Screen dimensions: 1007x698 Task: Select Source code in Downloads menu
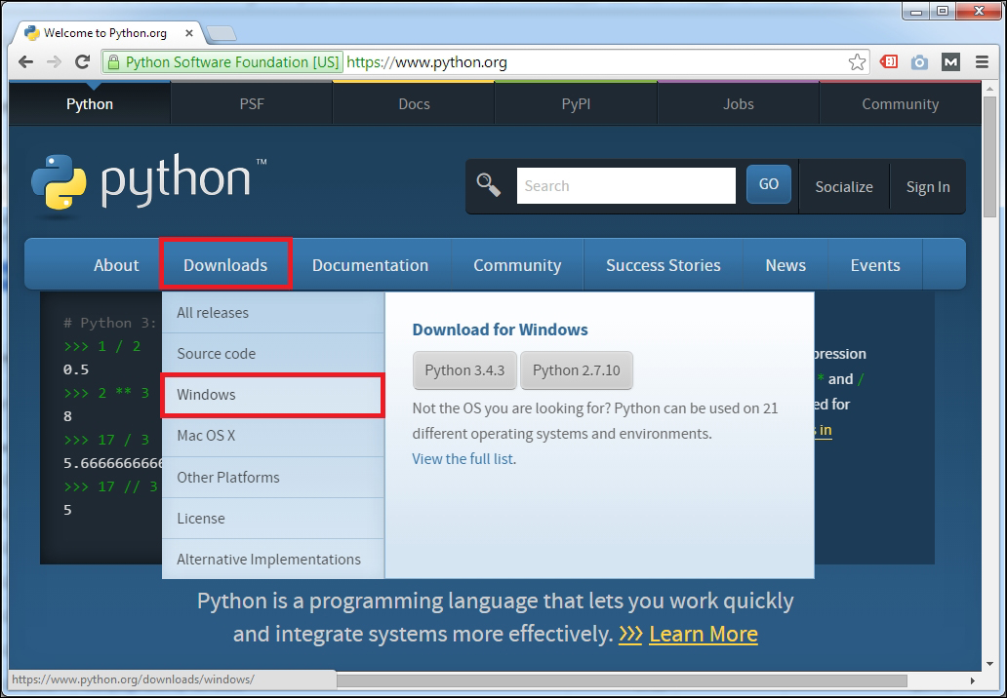click(x=273, y=354)
